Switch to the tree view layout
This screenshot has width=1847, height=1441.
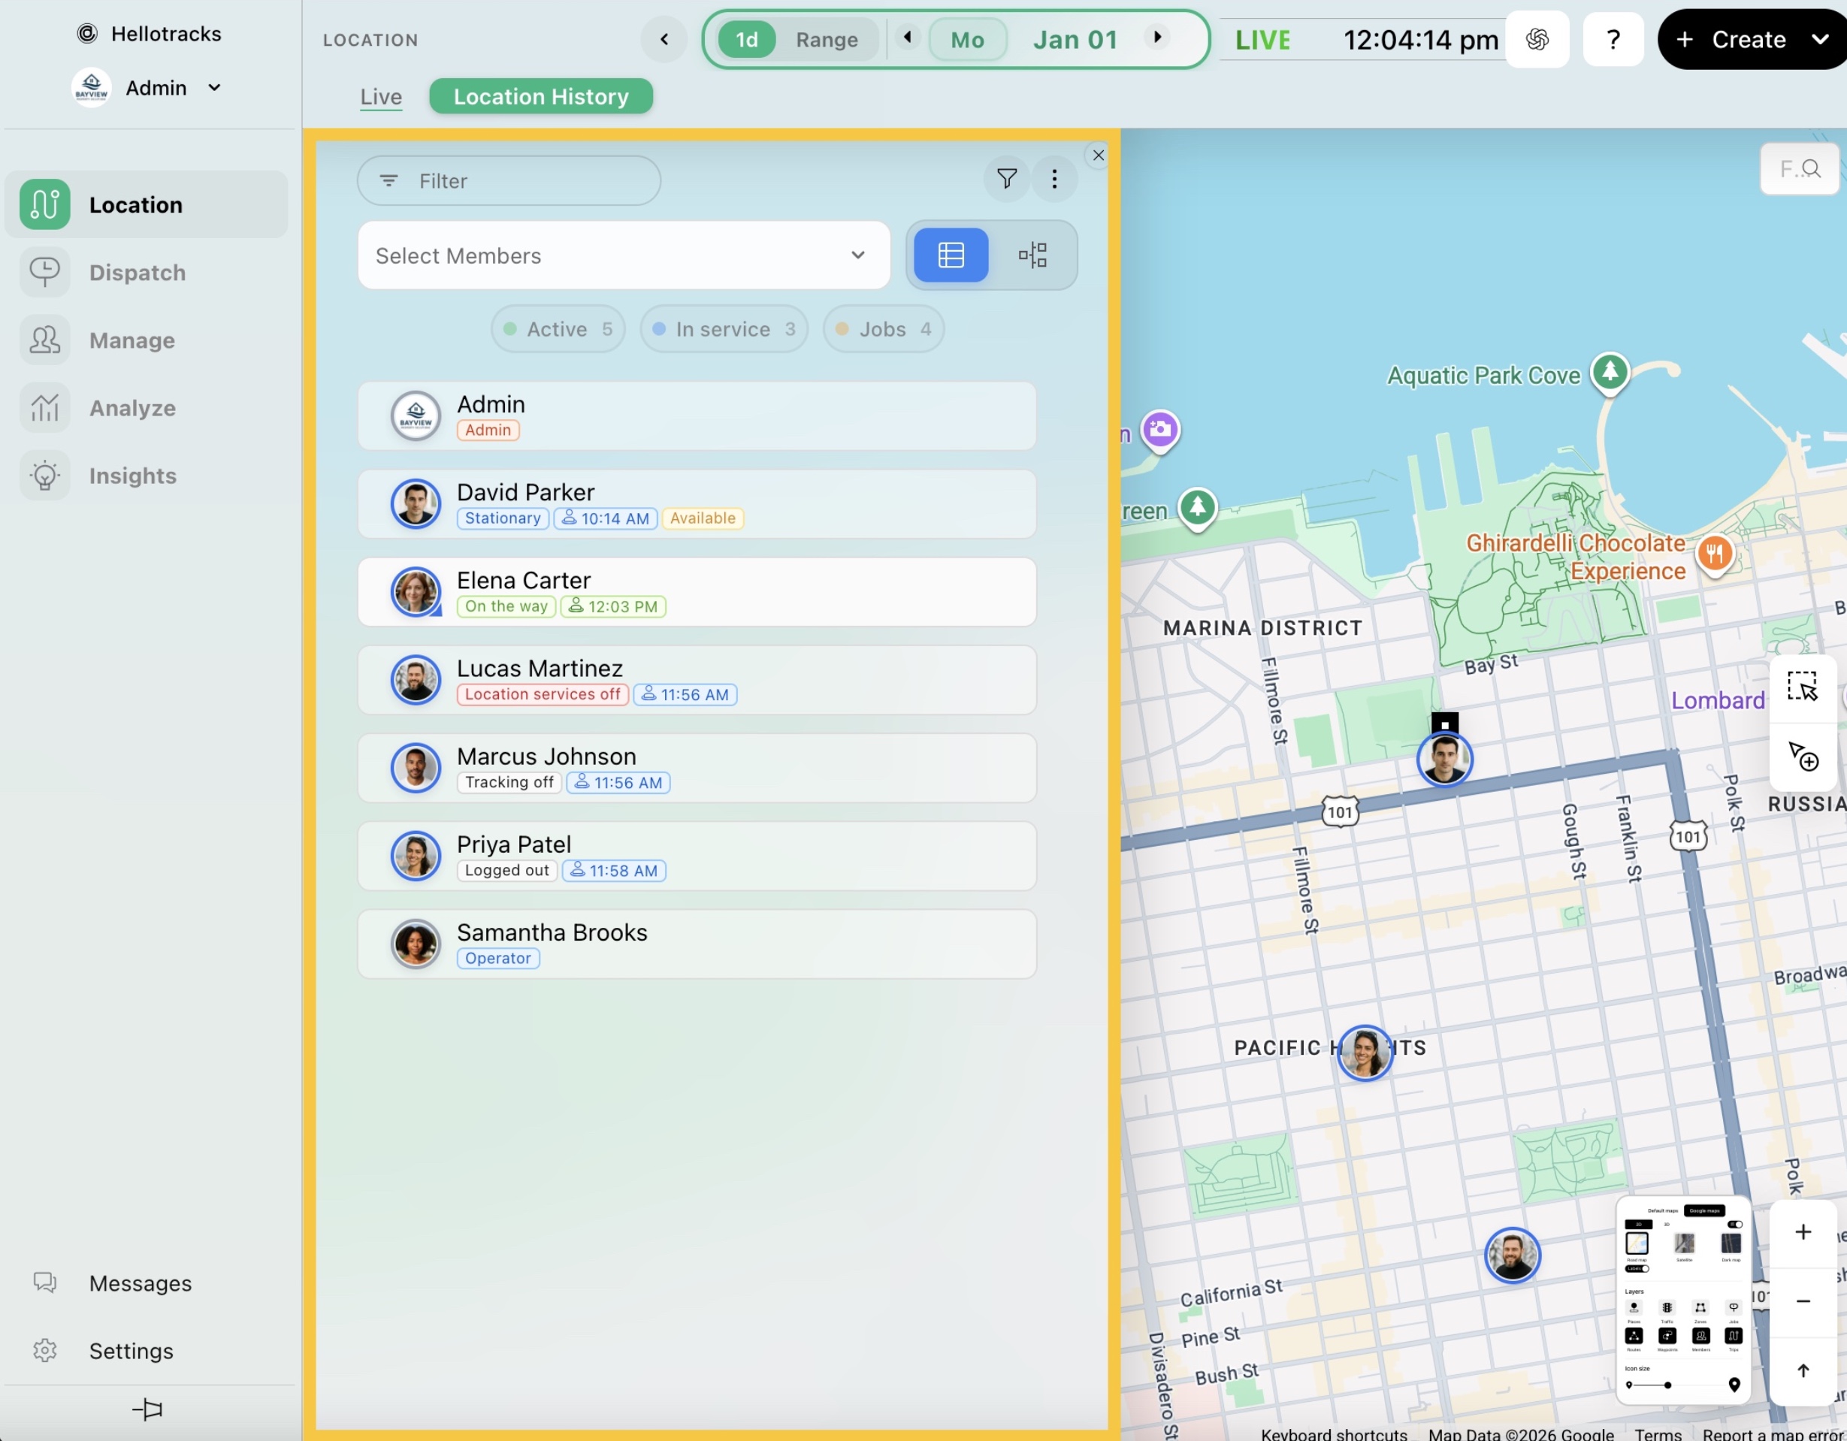coord(1032,255)
